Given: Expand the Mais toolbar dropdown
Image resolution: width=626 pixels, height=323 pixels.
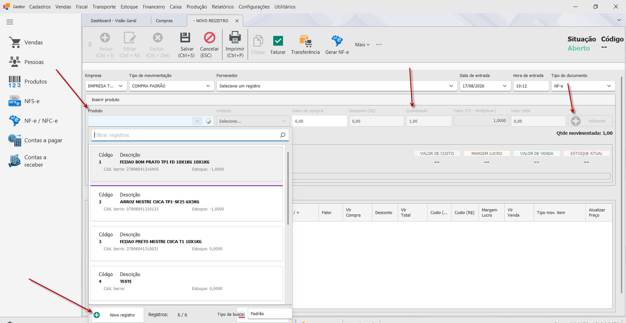Looking at the screenshot, I should [x=362, y=45].
